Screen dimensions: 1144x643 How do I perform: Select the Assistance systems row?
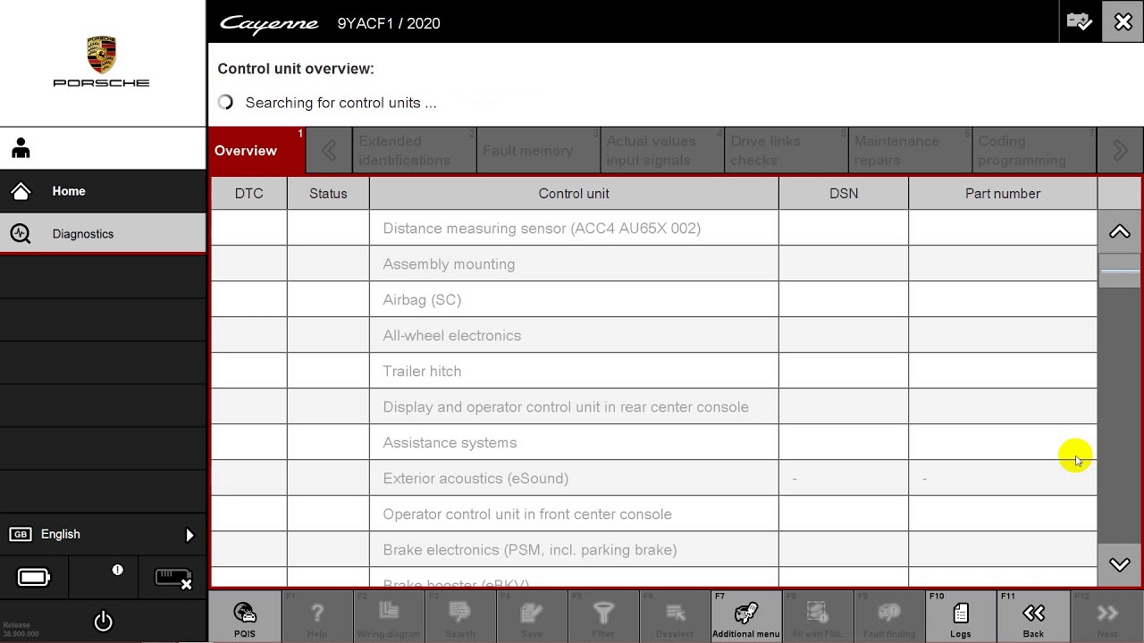point(653,442)
